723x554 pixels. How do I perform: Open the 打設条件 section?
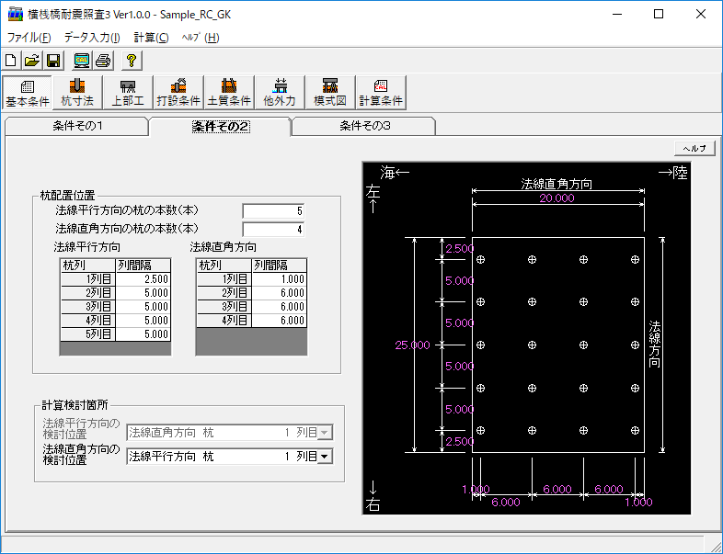coord(178,93)
